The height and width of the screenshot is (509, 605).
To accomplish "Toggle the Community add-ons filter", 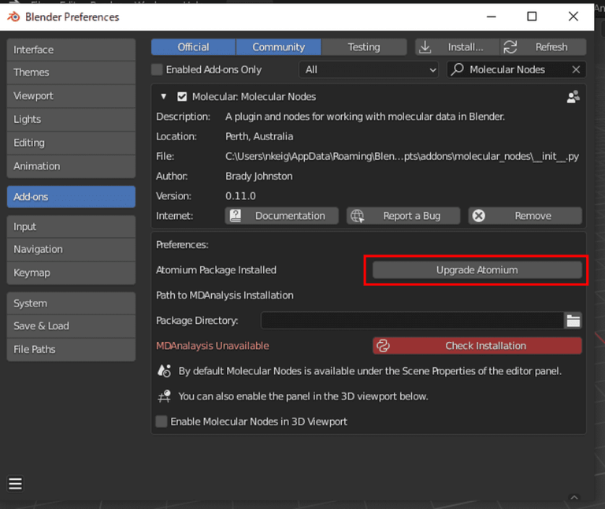I will pyautogui.click(x=278, y=47).
